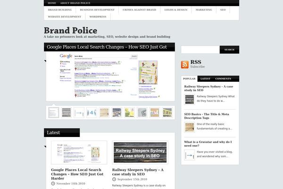Click the featured Google search screenshot image
The image size is (283, 189).
click(x=110, y=76)
